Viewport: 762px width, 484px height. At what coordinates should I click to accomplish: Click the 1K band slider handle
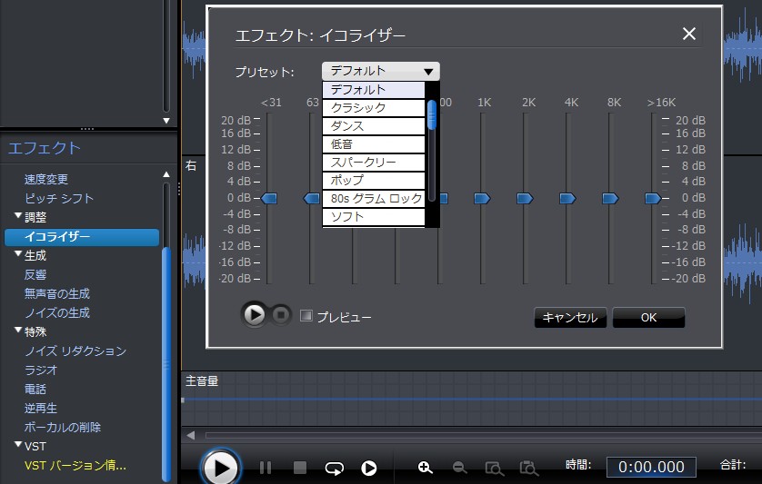pos(482,198)
